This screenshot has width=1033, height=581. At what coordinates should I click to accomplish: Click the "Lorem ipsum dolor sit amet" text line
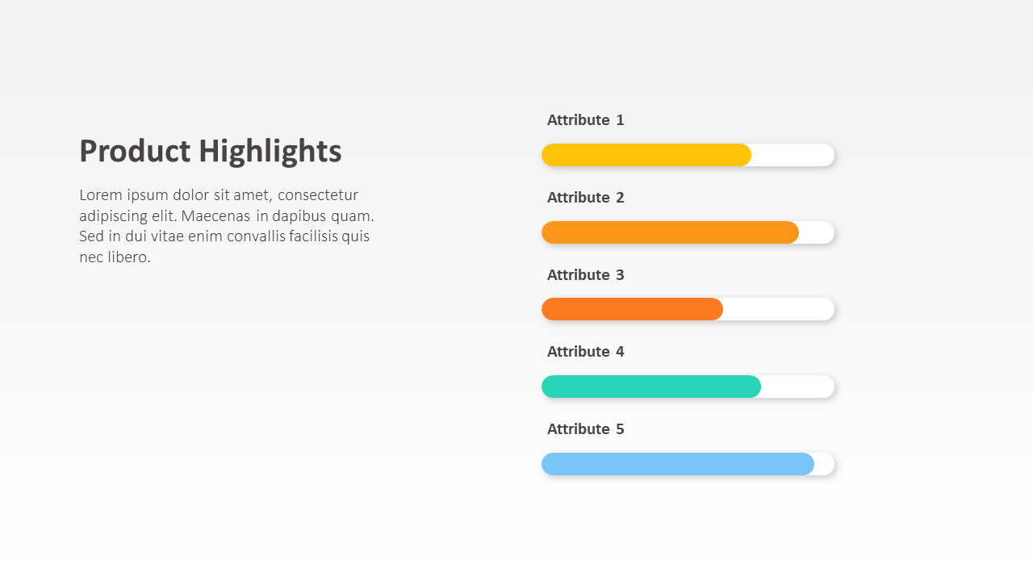click(x=218, y=195)
